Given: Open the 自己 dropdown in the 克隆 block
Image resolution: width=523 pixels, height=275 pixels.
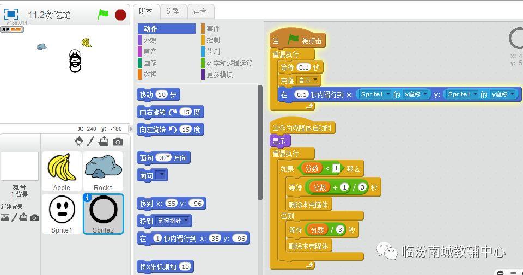Looking at the screenshot, I should click(315, 81).
